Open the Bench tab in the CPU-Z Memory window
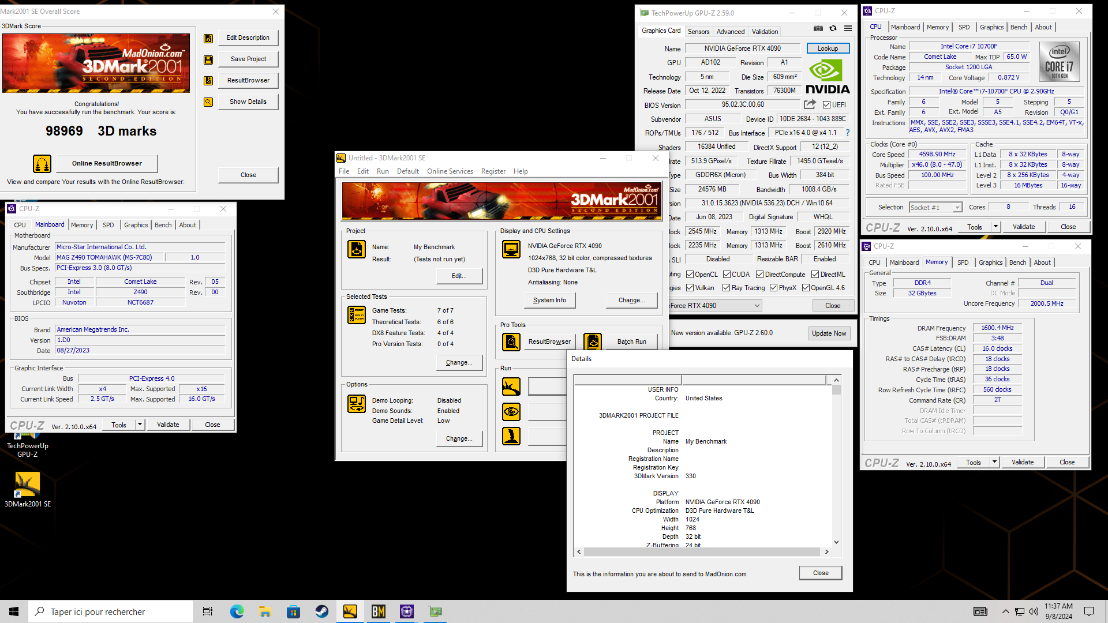 pyautogui.click(x=1017, y=262)
